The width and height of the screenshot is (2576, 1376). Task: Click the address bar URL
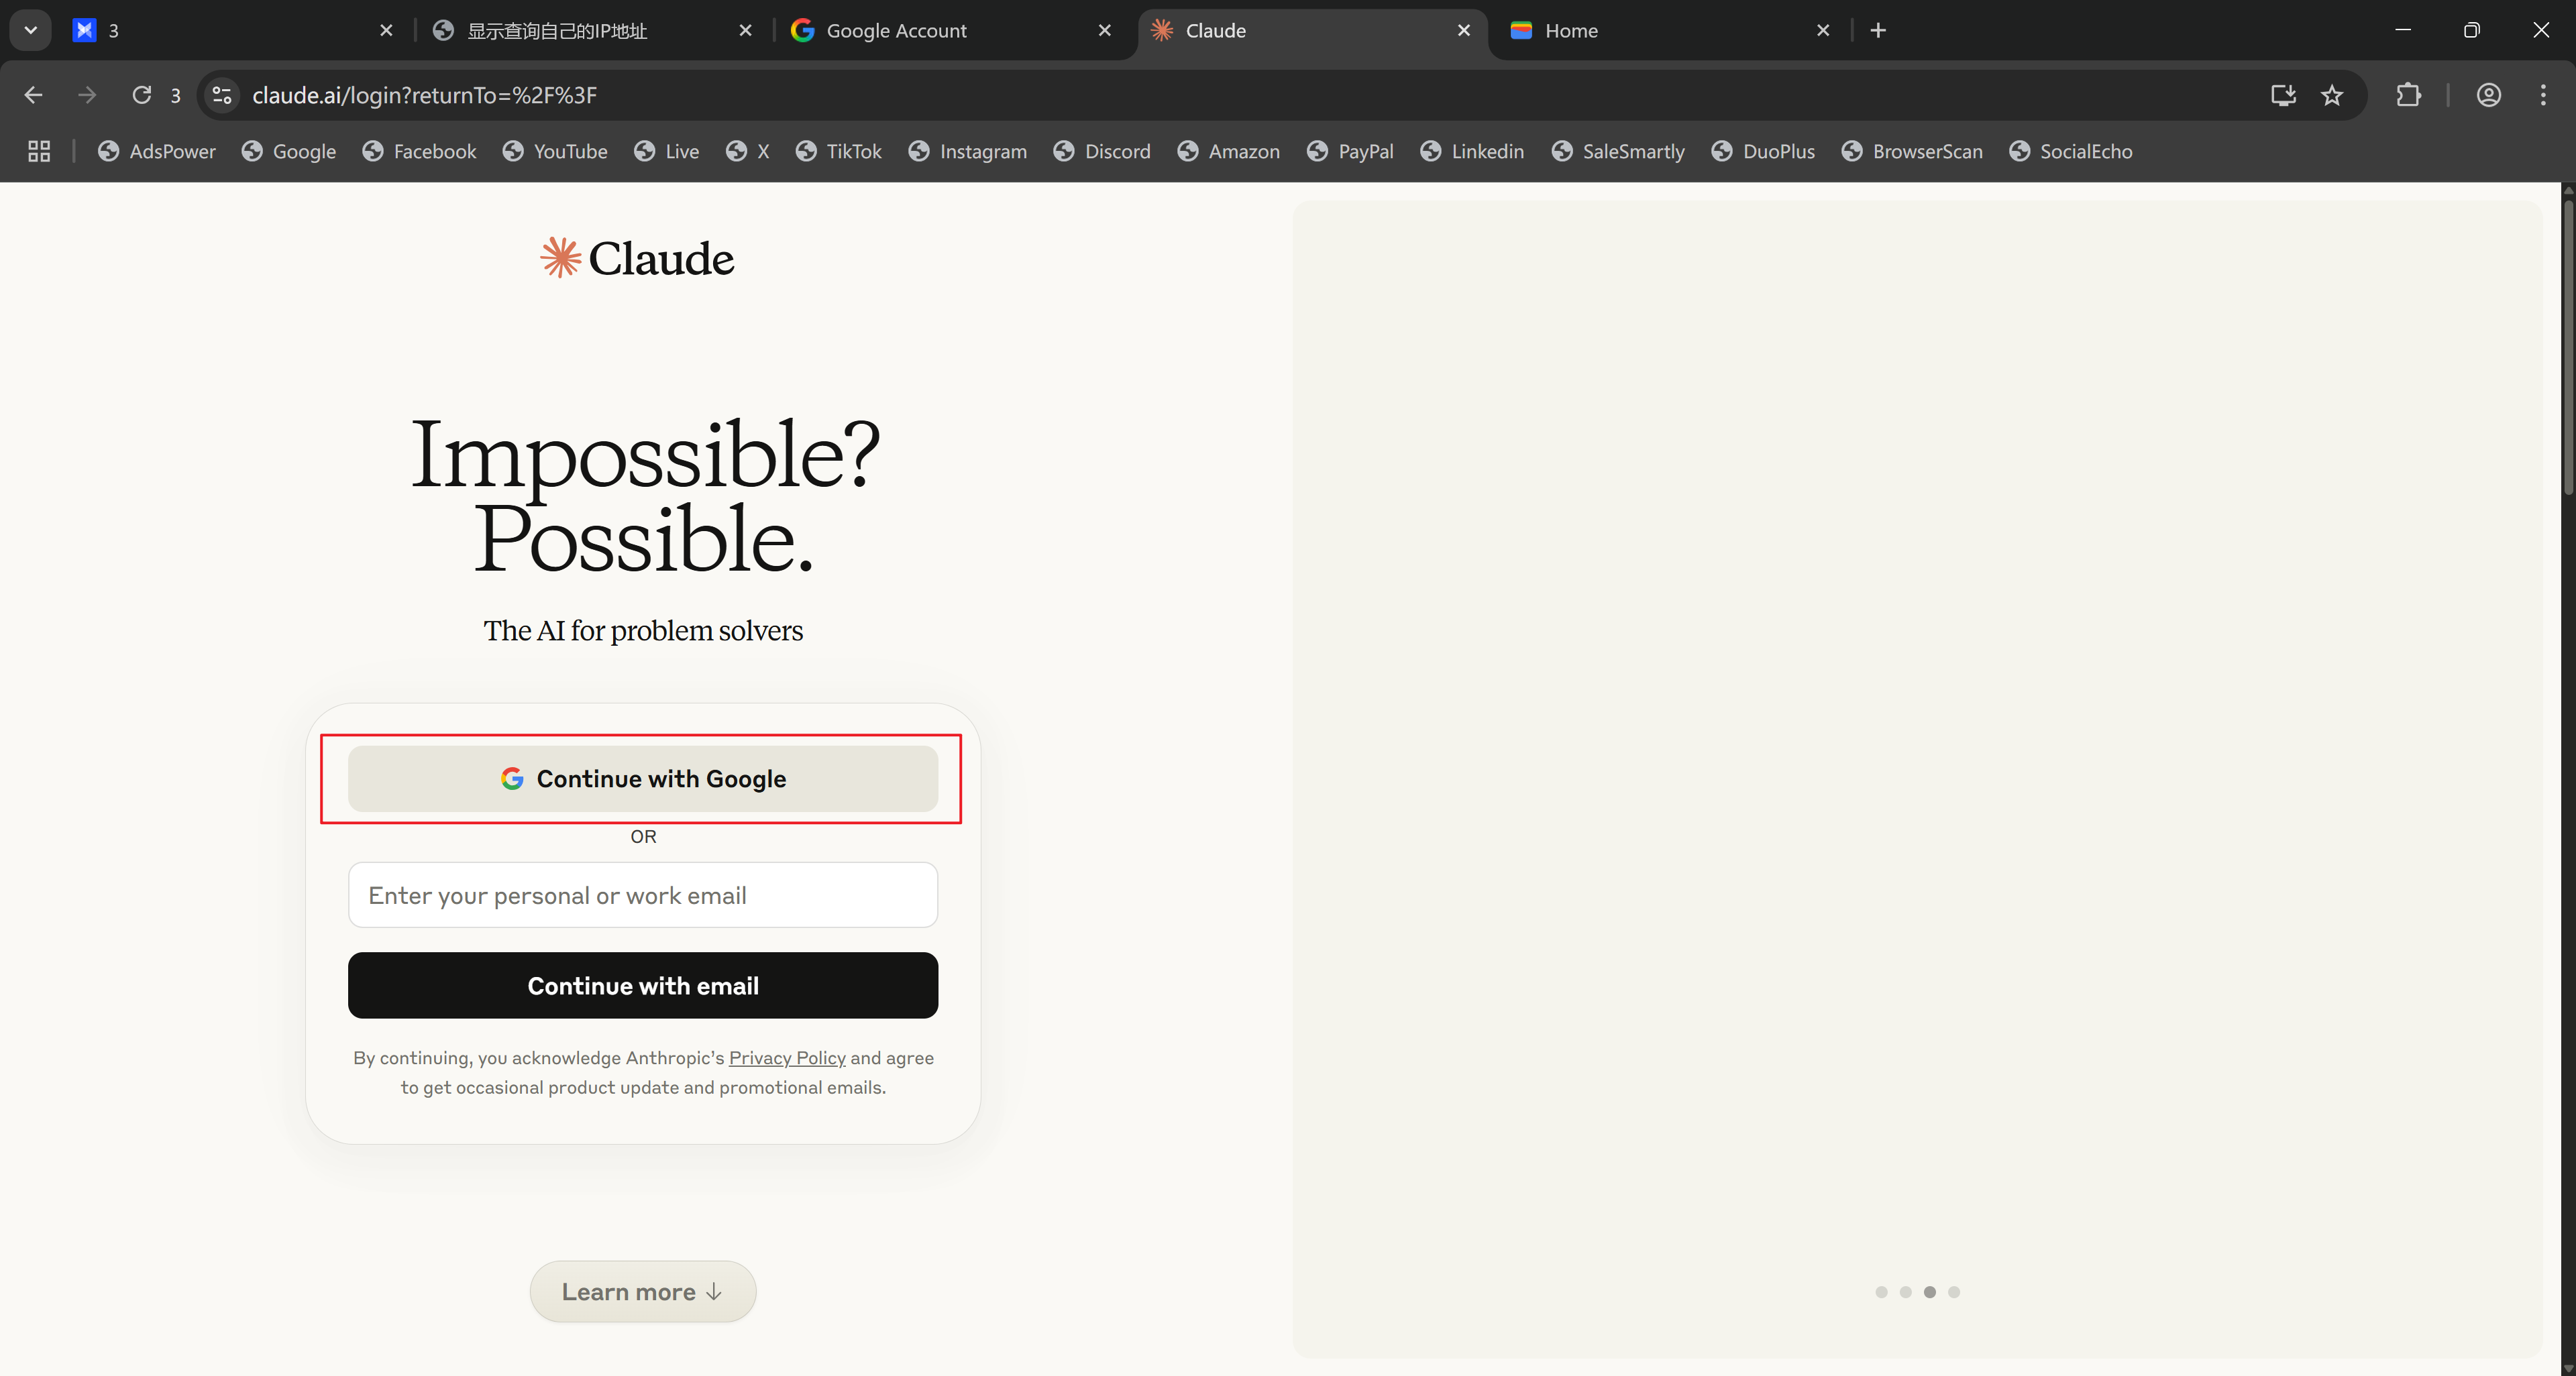[424, 95]
